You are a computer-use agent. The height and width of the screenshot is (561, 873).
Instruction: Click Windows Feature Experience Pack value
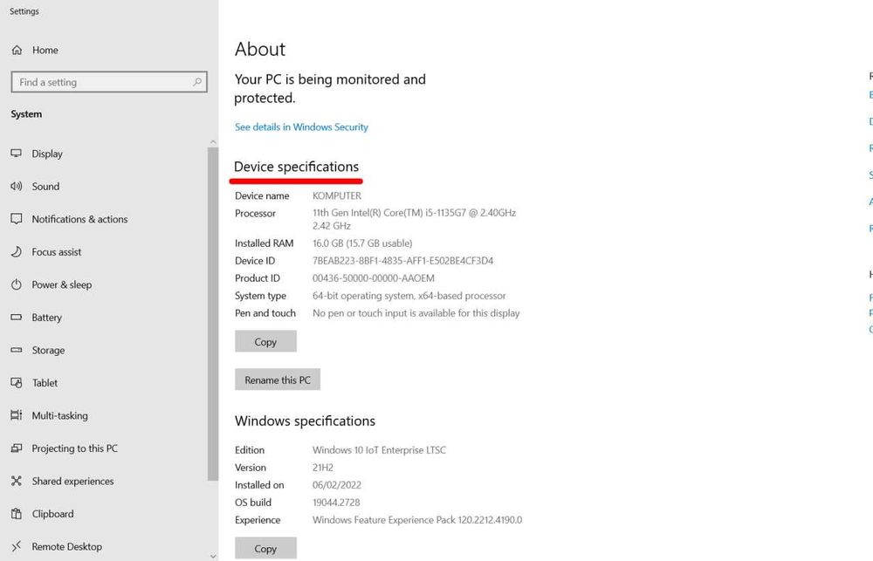pyautogui.click(x=417, y=520)
